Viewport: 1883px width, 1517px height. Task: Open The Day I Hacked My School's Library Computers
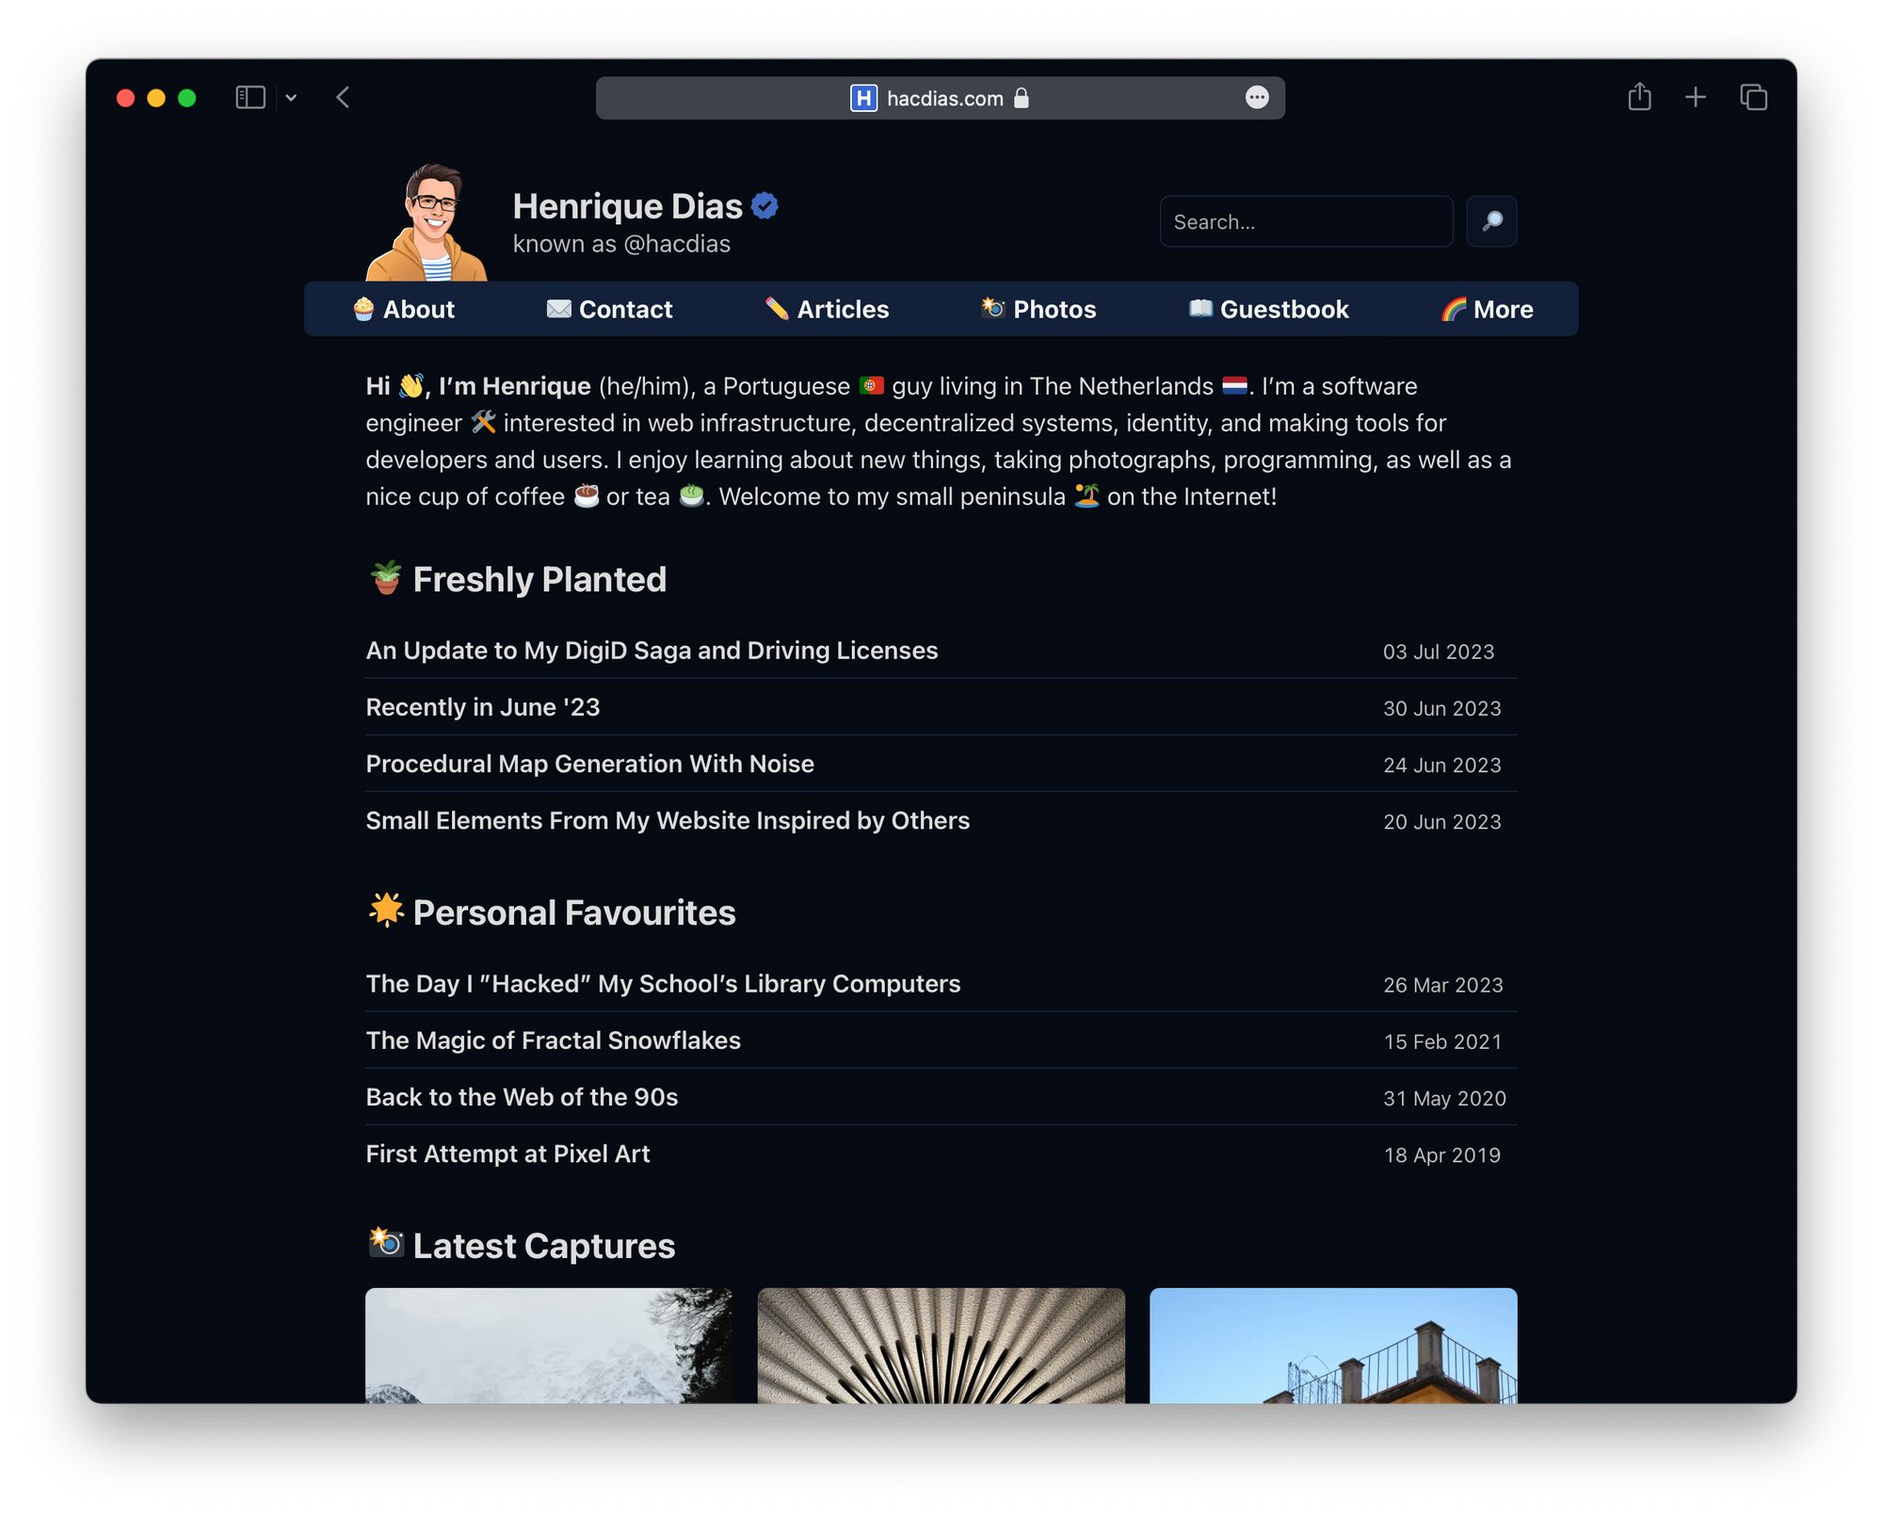(662, 983)
